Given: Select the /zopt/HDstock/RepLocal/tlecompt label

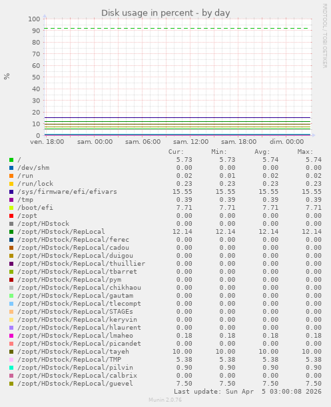Looking at the screenshot, I should point(79,304).
